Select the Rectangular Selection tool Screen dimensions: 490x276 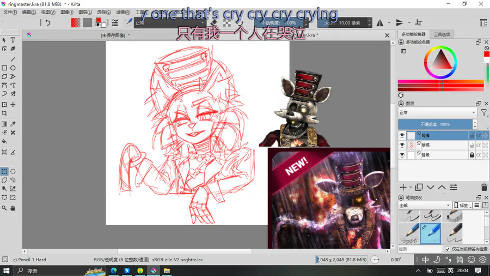coord(4,171)
